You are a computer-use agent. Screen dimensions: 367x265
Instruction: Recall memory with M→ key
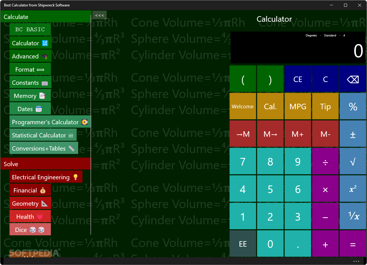coord(270,134)
